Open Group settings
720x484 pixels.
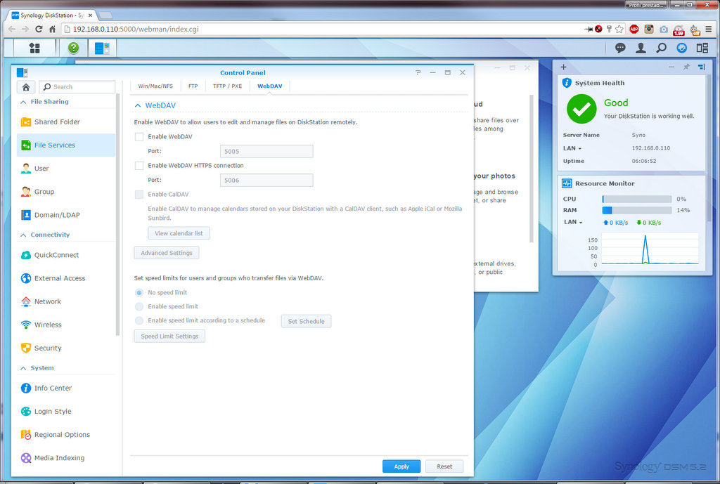click(x=66, y=191)
